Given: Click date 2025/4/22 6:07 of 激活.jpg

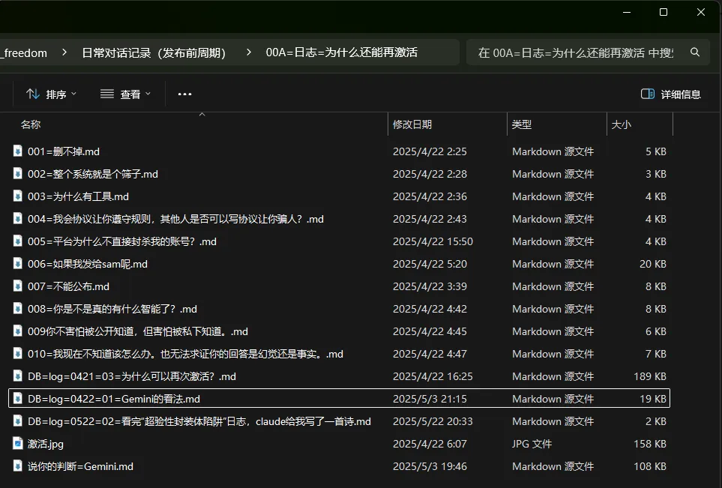Looking at the screenshot, I should (430, 444).
